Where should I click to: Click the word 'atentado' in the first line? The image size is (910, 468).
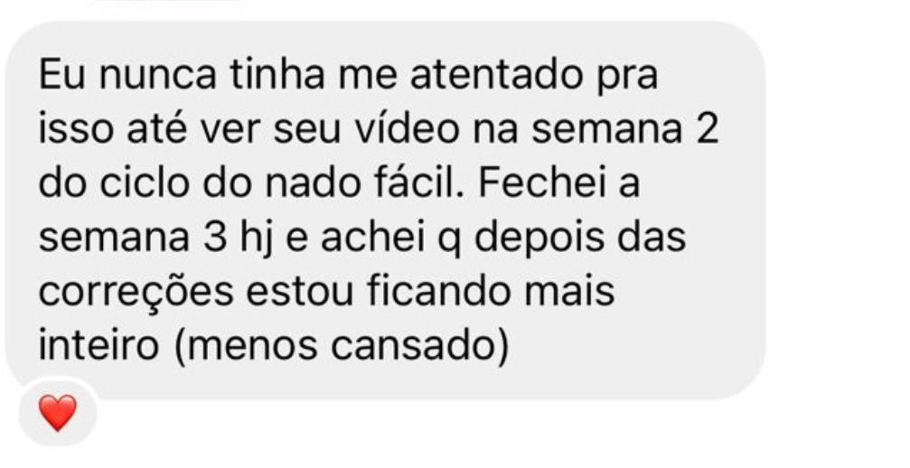coord(496,75)
